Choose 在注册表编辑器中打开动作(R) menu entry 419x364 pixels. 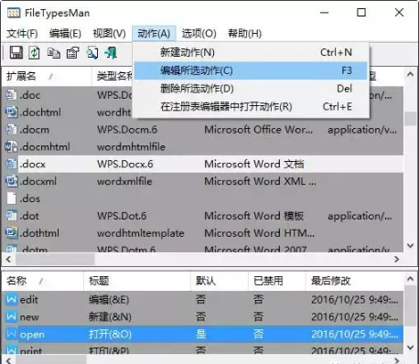point(251,107)
